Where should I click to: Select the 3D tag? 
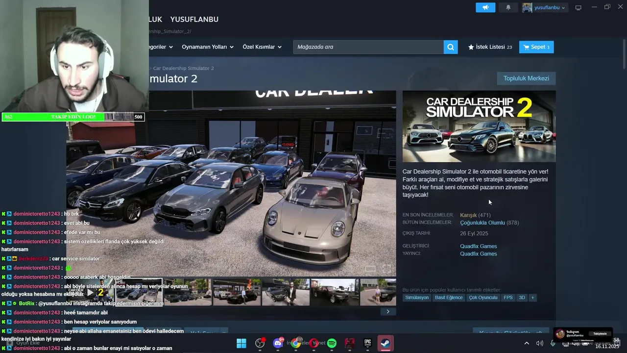tap(522, 298)
